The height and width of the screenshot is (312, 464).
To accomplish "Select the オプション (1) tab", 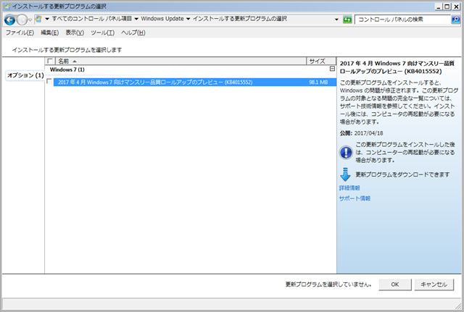I will coord(25,75).
